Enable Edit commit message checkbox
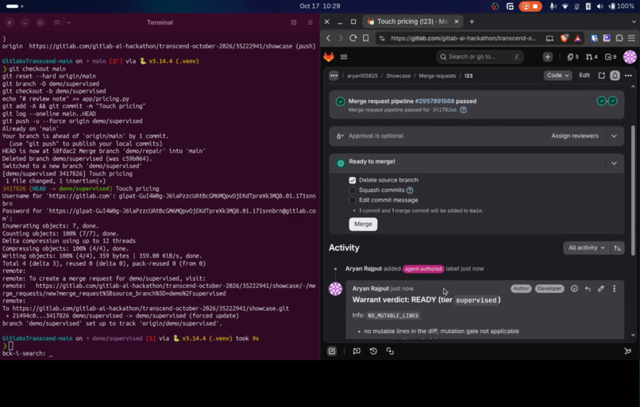 pyautogui.click(x=353, y=200)
